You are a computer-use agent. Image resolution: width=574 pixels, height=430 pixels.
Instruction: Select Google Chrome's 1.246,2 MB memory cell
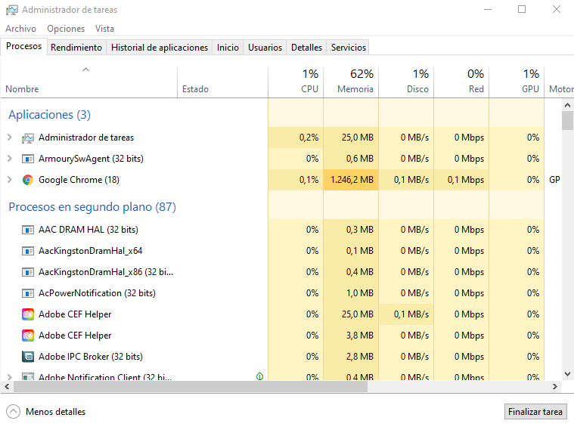click(351, 180)
